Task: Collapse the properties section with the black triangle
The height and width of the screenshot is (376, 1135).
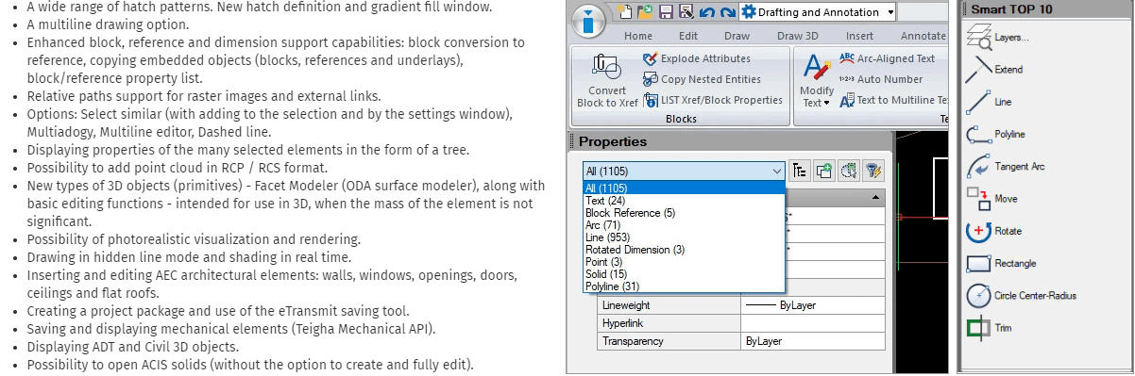Action: (875, 198)
